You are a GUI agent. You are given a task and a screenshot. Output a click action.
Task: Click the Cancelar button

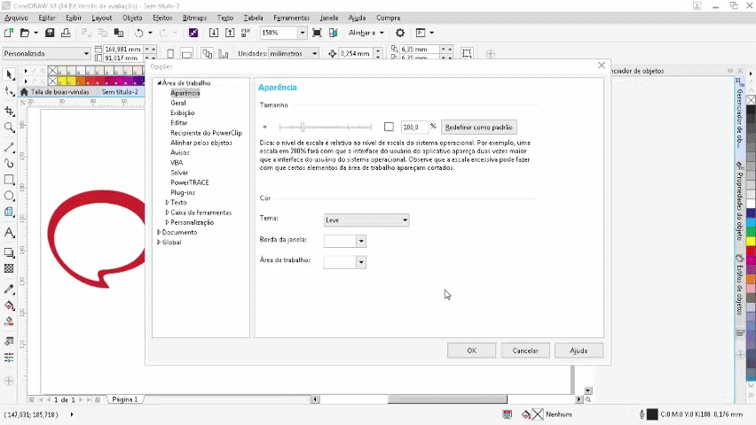[525, 351]
